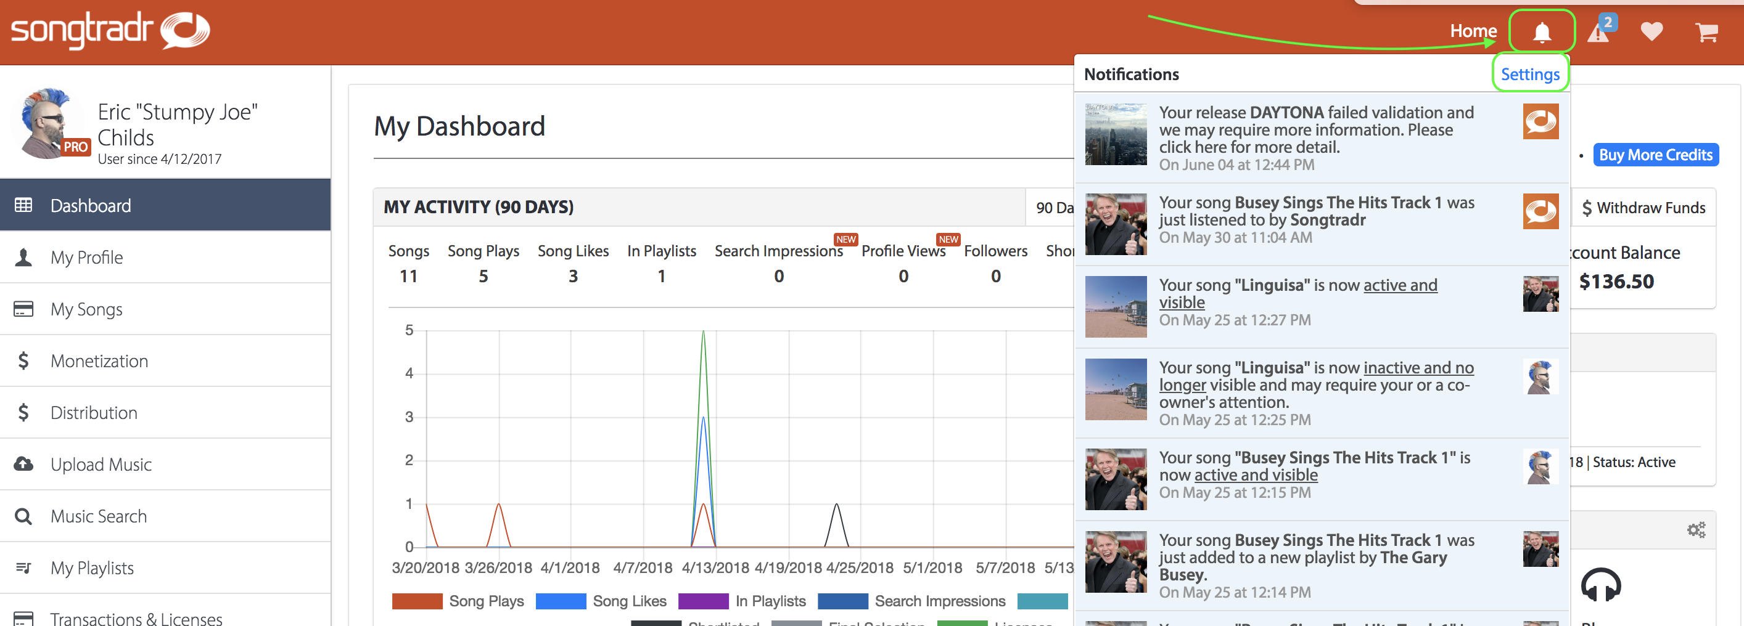Click the My Profile person icon

coord(23,257)
